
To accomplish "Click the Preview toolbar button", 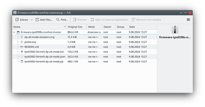I will click(x=80, y=20).
